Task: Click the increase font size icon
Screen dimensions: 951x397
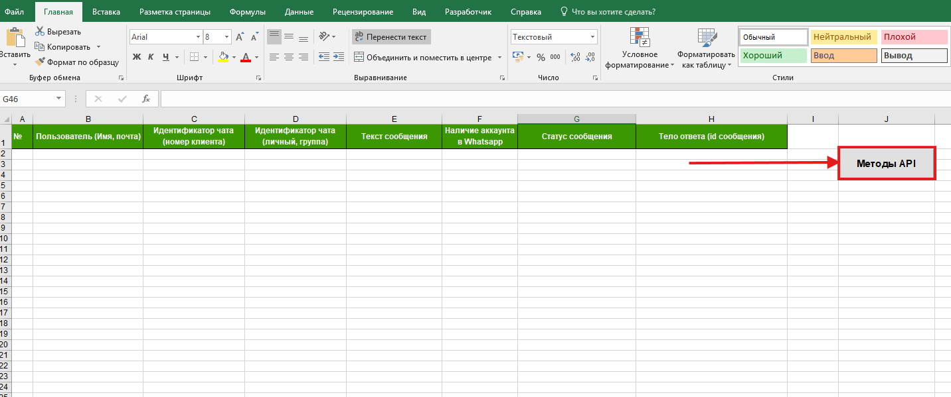Action: [x=240, y=37]
